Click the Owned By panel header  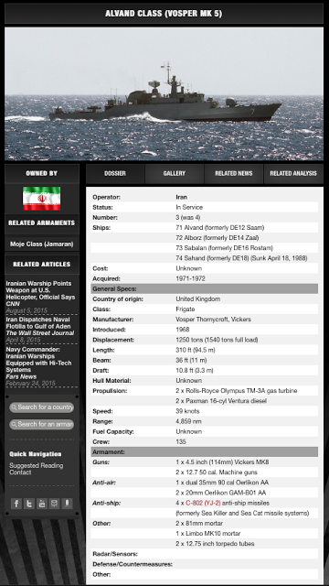(42, 173)
